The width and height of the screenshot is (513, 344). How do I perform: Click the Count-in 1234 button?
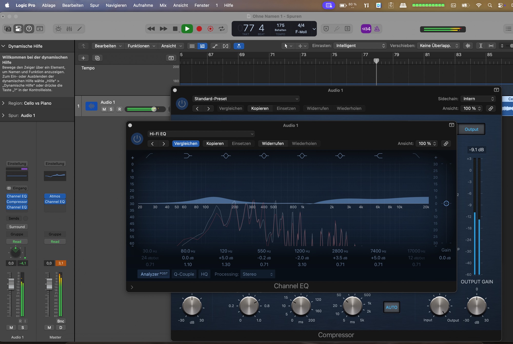click(x=366, y=29)
